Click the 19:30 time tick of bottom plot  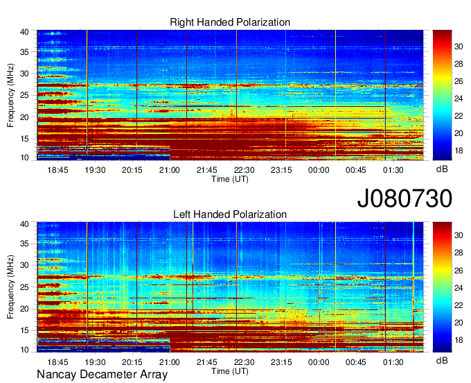tap(95, 362)
